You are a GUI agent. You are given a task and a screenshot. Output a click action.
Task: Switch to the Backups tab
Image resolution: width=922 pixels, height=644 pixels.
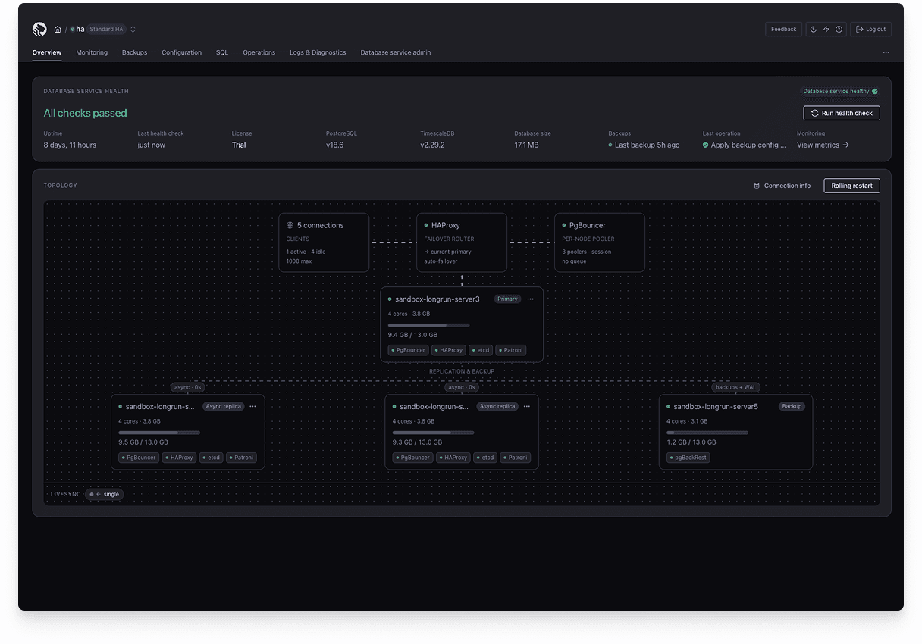click(134, 52)
